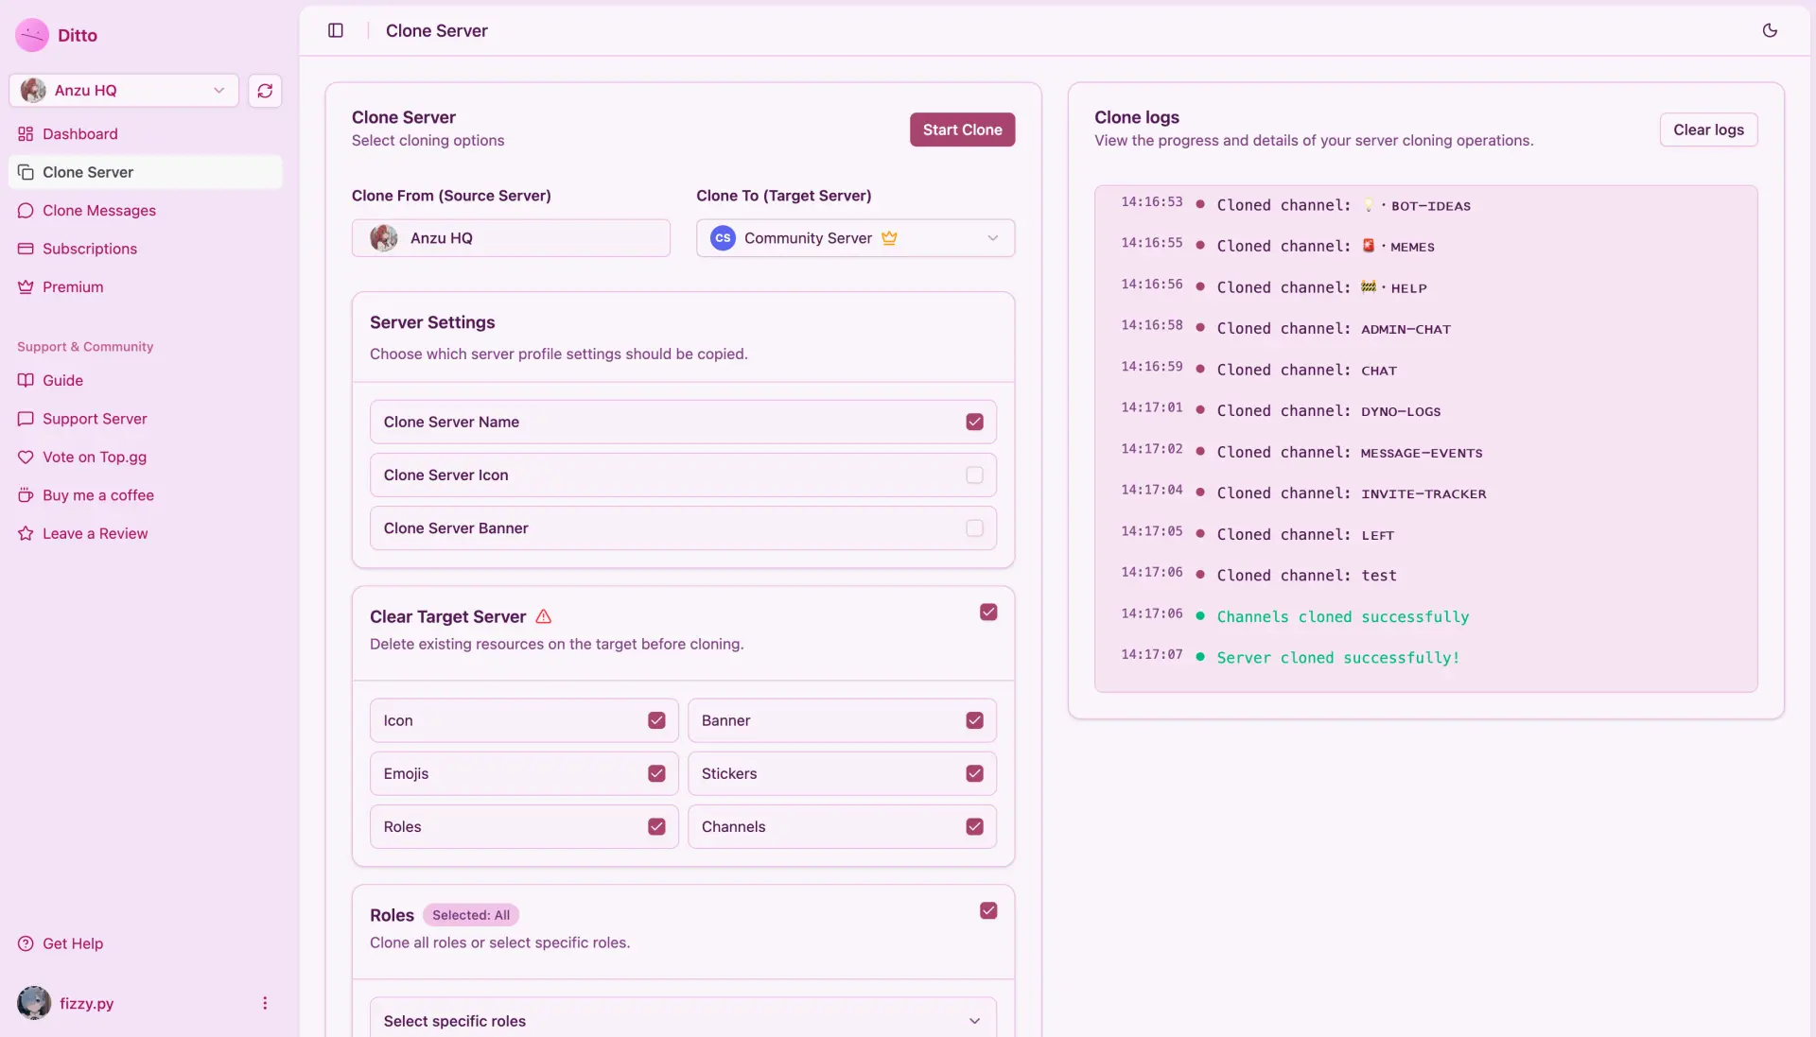Click the crown icon beside Community Server
The height and width of the screenshot is (1037, 1816).
tap(889, 238)
